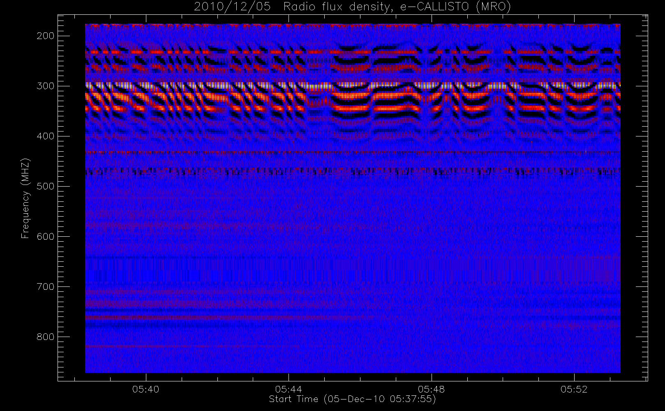
Task: Click the plot title '2010/12/05 Radio flux density, e-CALLISTO (MRO)'
Action: [x=352, y=7]
